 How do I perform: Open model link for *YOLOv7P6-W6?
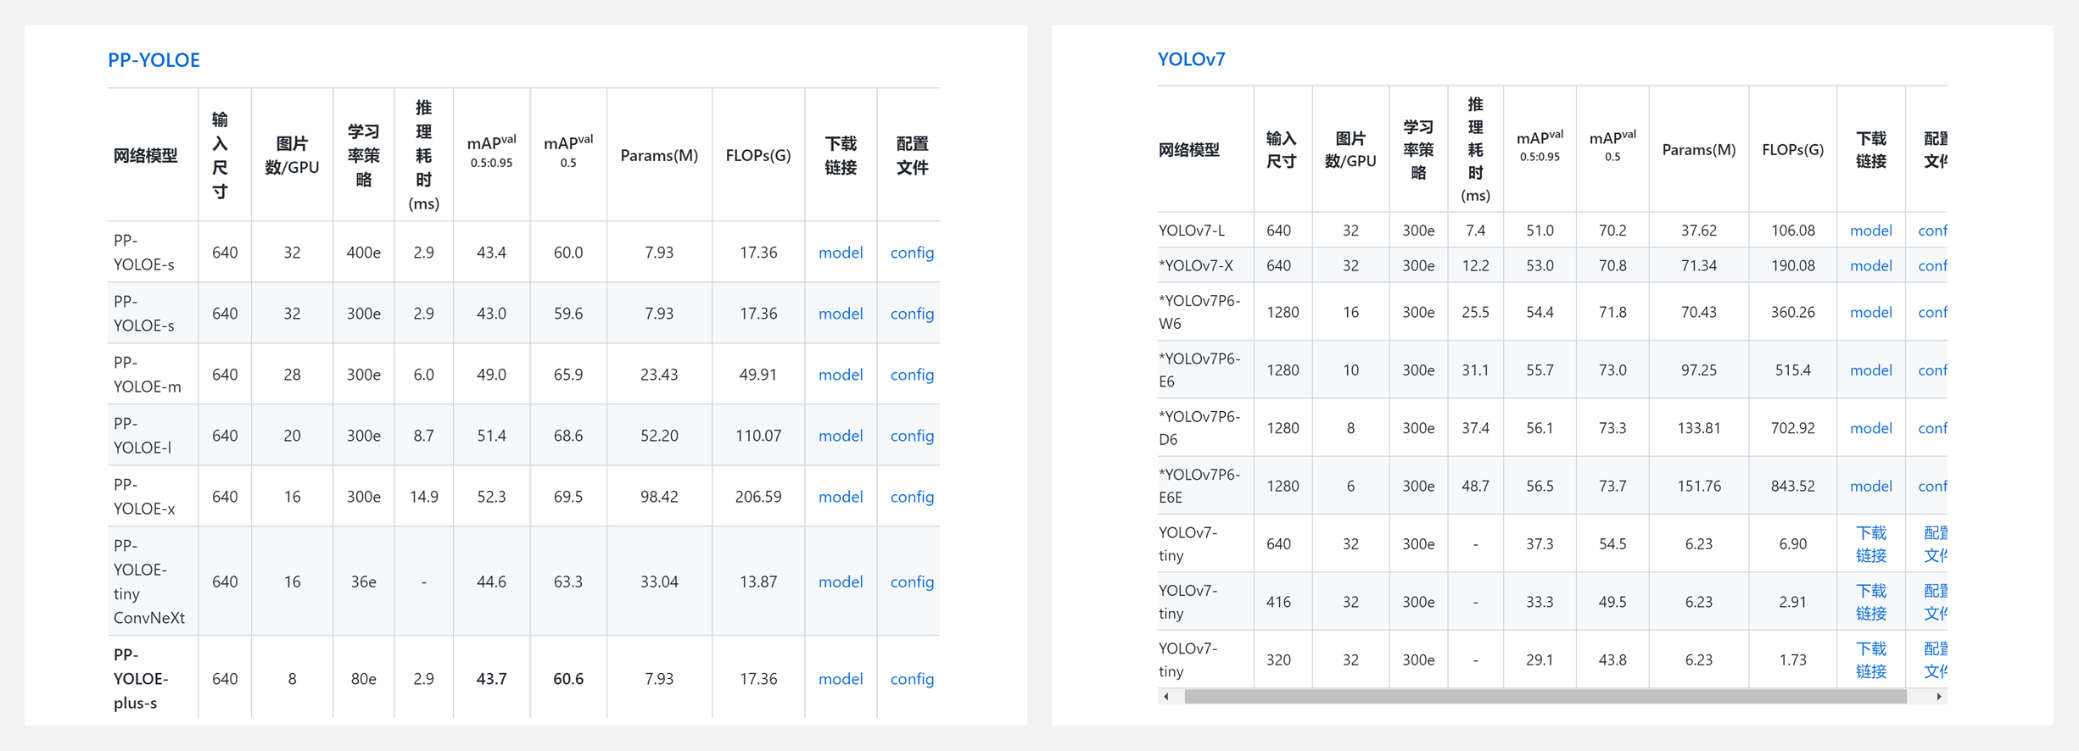pos(1870,313)
